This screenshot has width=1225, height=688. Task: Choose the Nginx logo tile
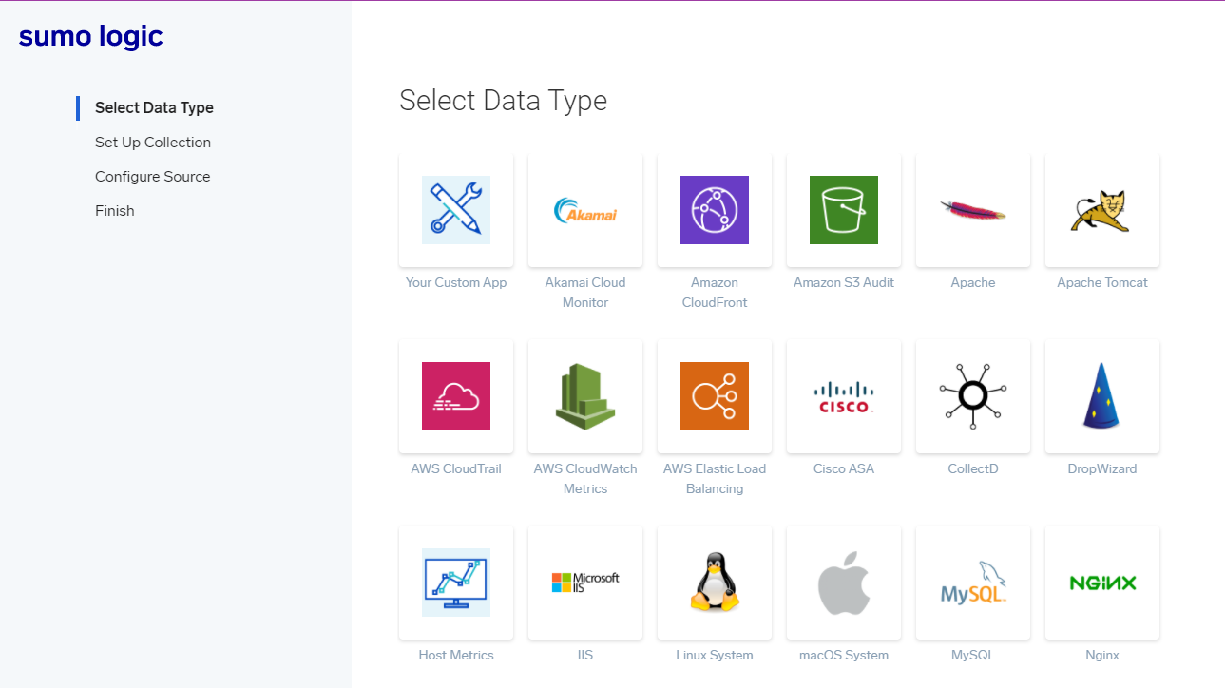1102,583
